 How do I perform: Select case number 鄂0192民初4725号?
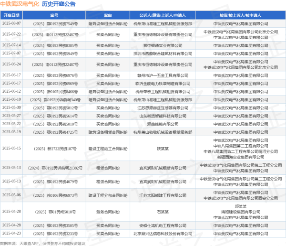[55, 132]
